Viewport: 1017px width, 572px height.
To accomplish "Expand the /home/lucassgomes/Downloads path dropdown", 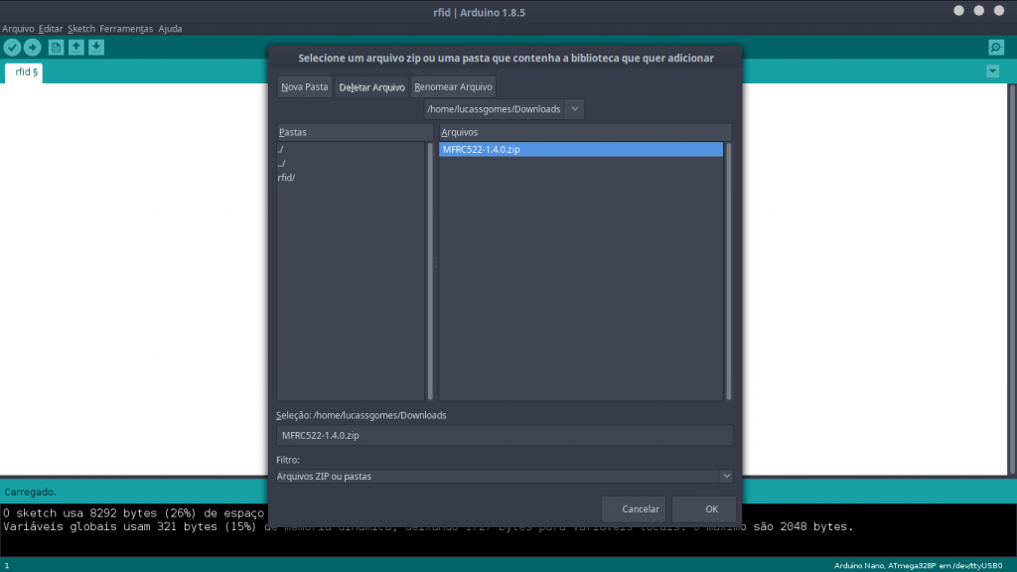I will point(574,109).
